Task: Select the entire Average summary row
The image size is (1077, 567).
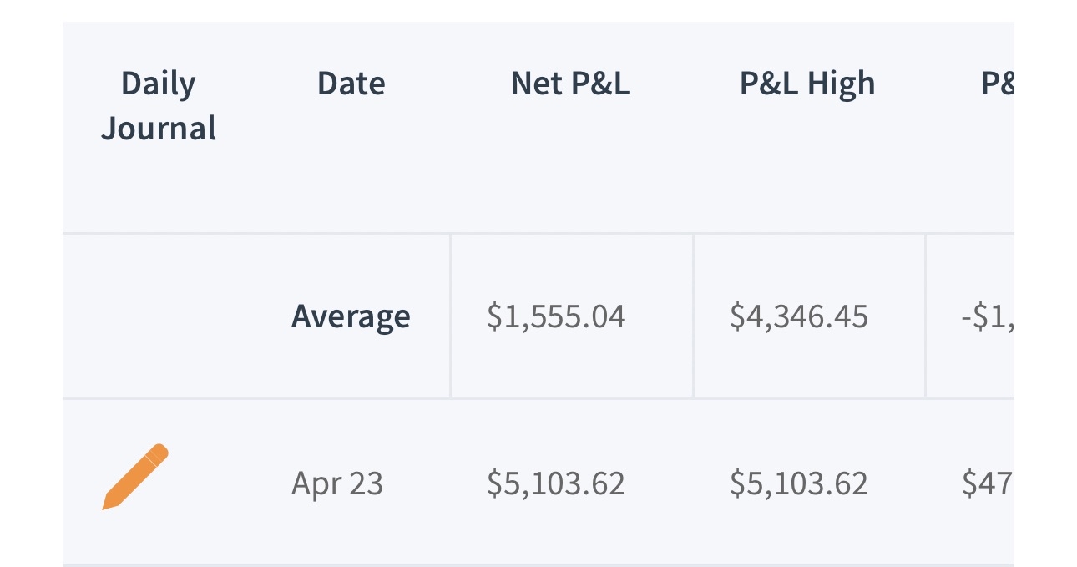Action: click(538, 316)
